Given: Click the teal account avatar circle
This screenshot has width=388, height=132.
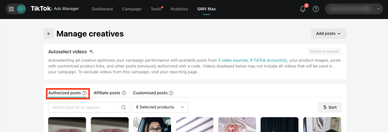Looking at the screenshot, I should 21,9.
